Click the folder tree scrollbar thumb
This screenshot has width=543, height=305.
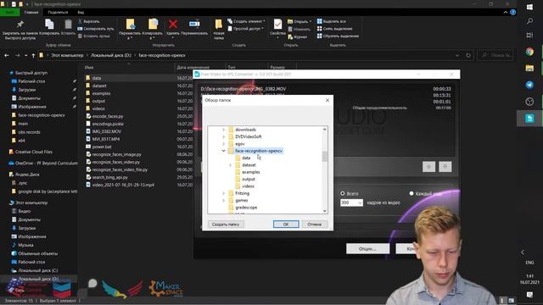[324, 156]
